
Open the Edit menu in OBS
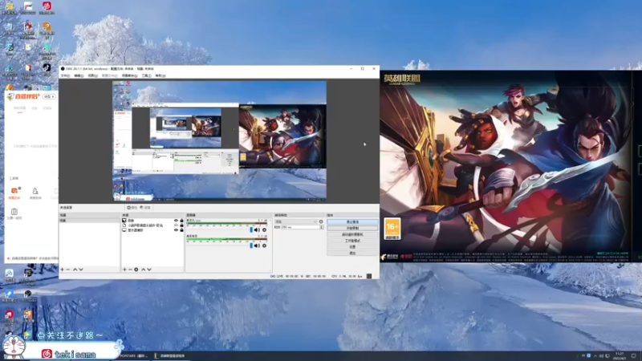pos(79,75)
